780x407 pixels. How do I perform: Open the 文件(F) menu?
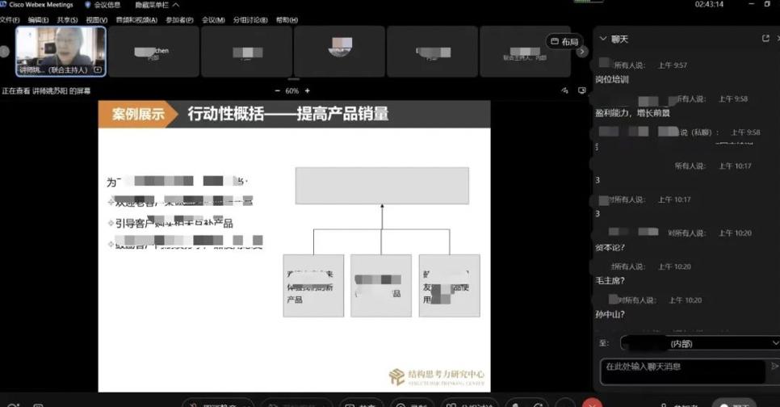point(10,19)
